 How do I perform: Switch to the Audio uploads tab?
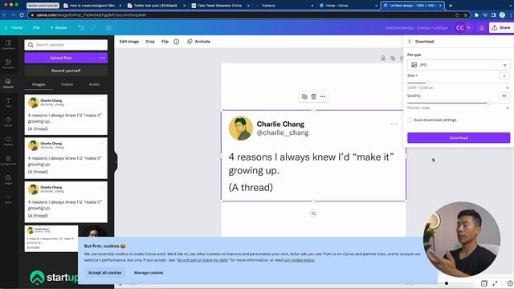pos(94,84)
